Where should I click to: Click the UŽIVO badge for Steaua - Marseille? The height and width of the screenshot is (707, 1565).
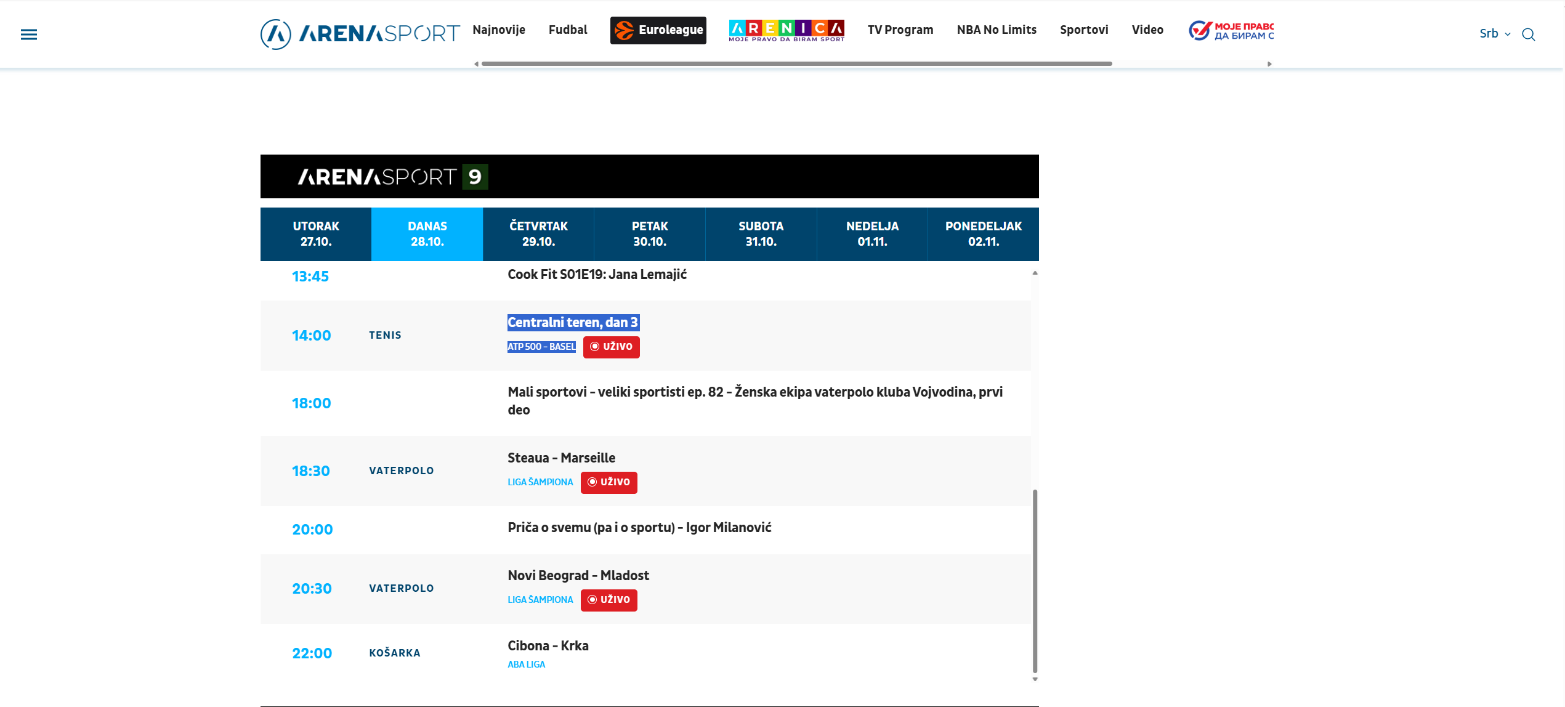(x=609, y=482)
